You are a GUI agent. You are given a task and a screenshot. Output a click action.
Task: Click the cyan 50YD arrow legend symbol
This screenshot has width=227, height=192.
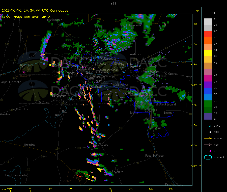[x=208, y=126]
